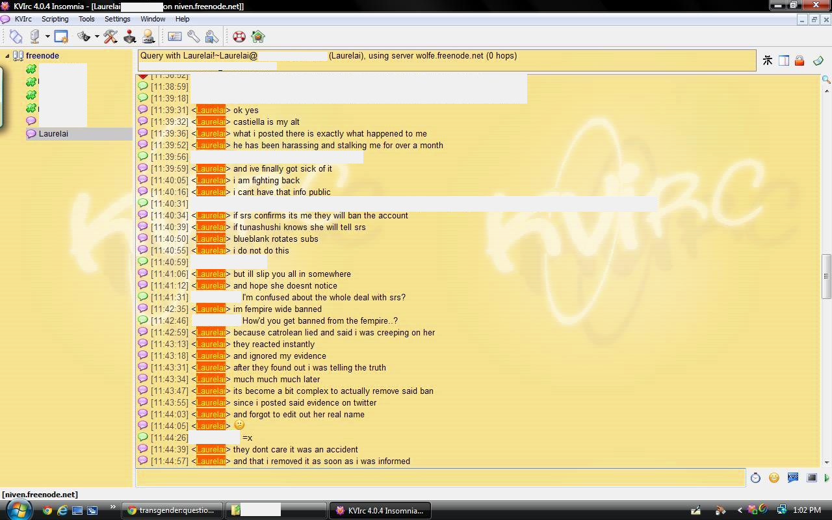Viewport: 832px width, 520px height.
Task: Open the theme options dropdown arrow
Action: [96, 37]
